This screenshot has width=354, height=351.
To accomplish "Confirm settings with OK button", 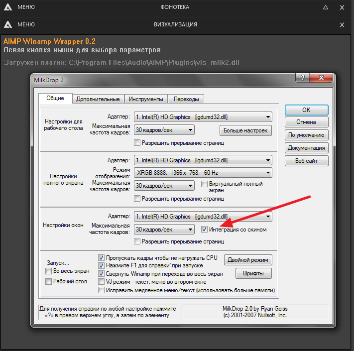I will pos(306,110).
